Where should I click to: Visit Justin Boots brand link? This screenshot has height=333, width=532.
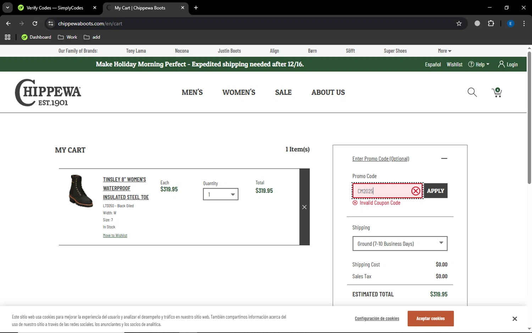[229, 51]
